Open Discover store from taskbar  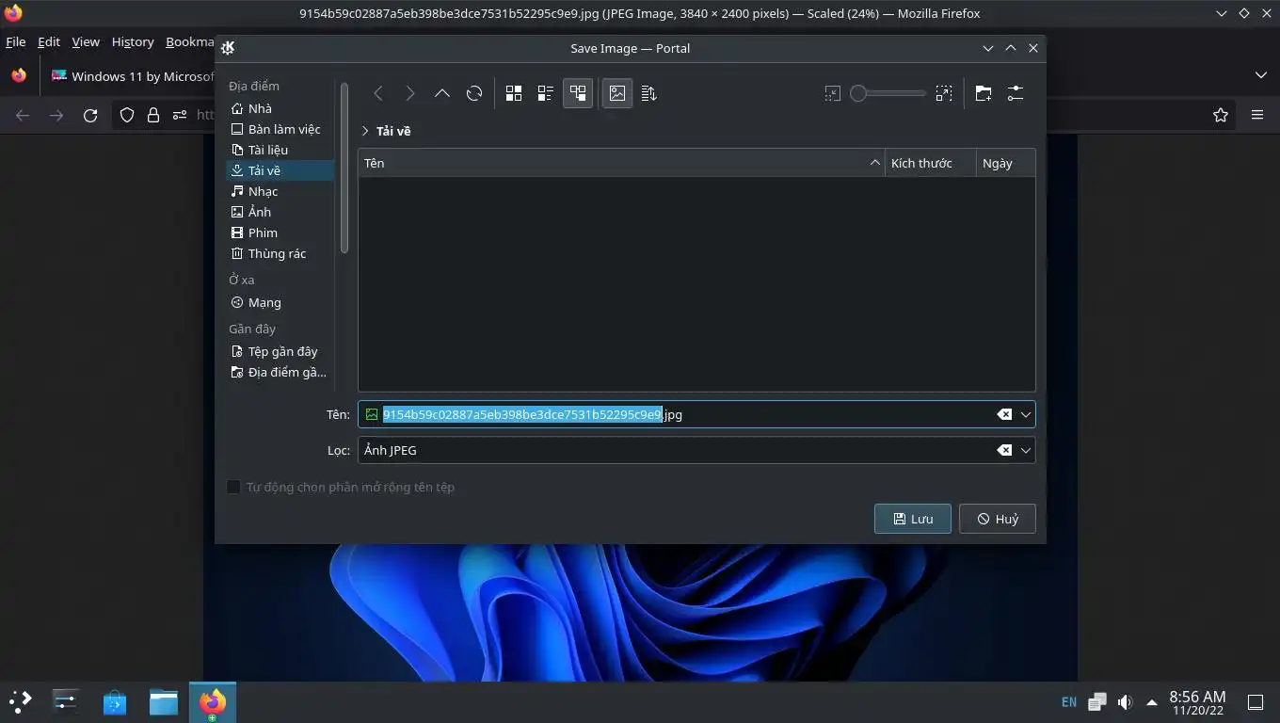click(x=115, y=701)
